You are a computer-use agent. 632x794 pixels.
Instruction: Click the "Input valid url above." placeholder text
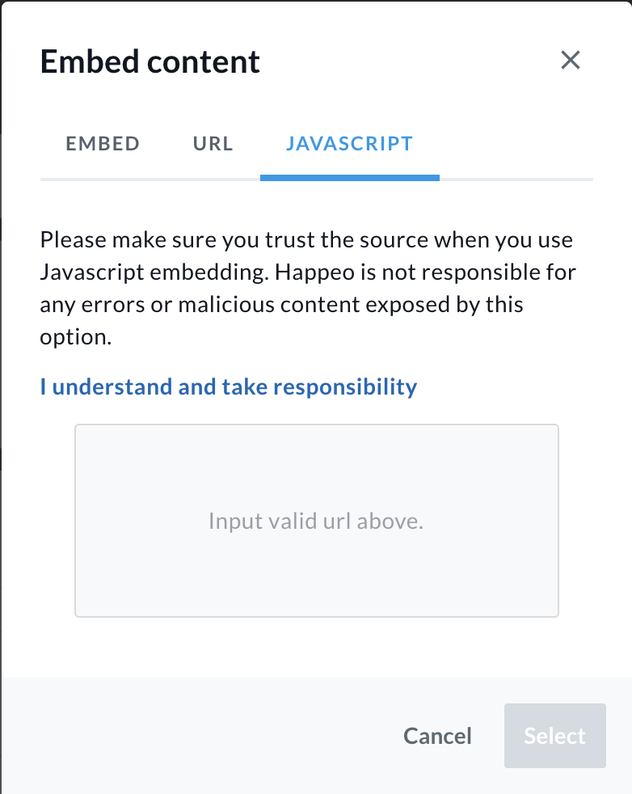point(316,521)
